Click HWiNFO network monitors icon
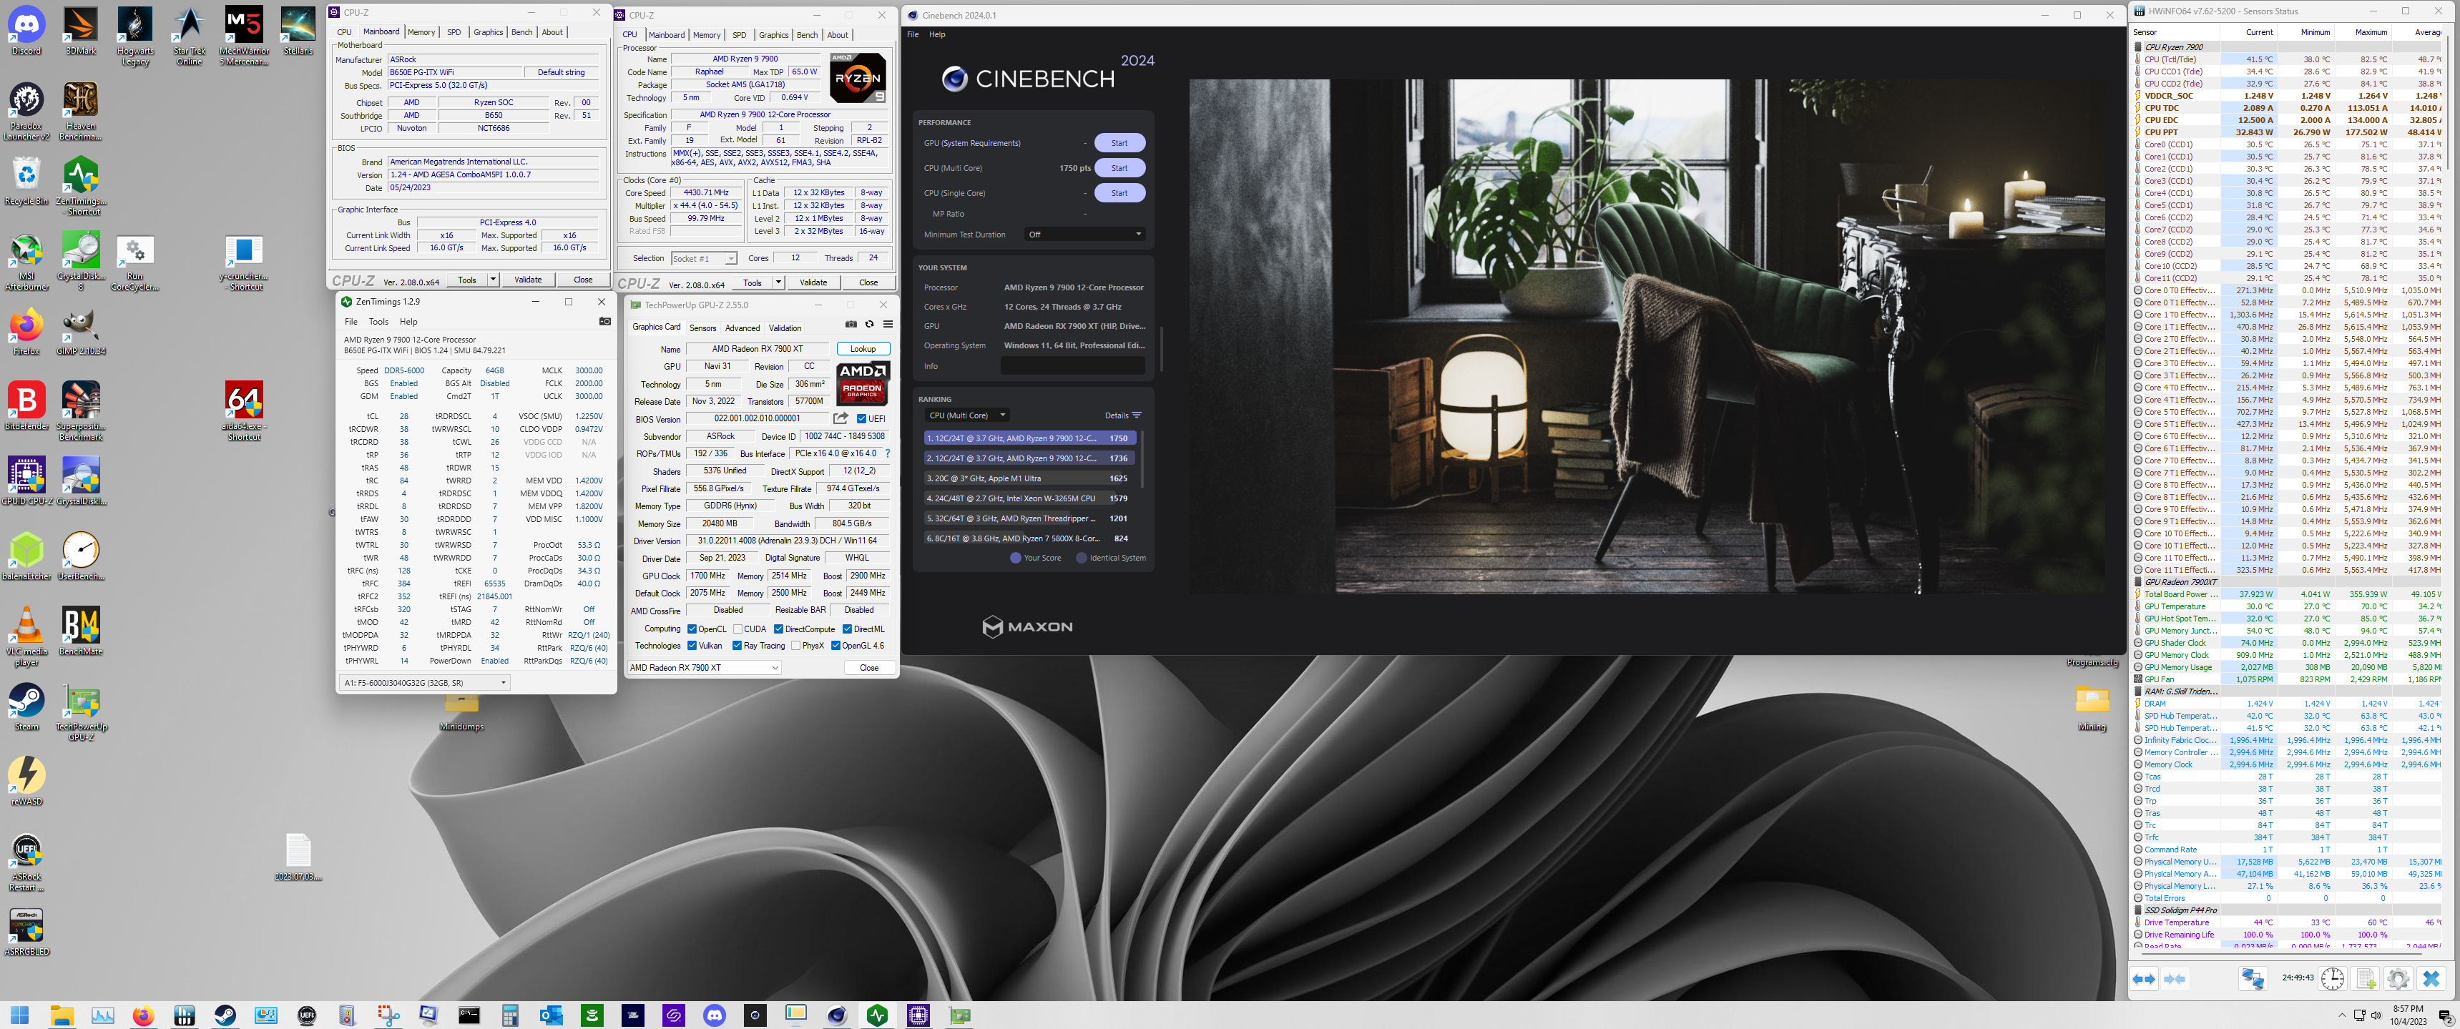 pyautogui.click(x=2253, y=978)
